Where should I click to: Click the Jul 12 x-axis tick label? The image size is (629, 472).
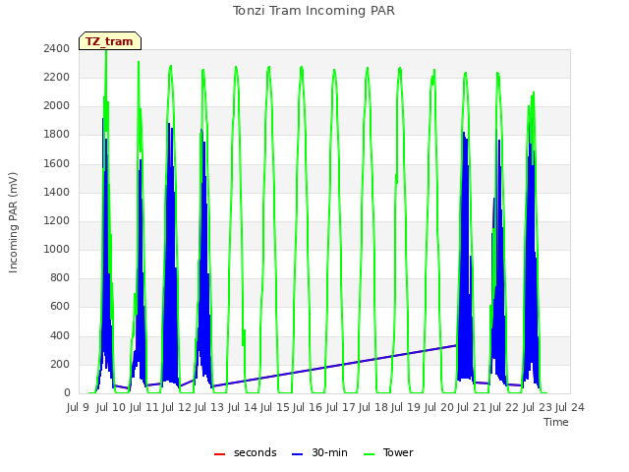click(x=177, y=408)
